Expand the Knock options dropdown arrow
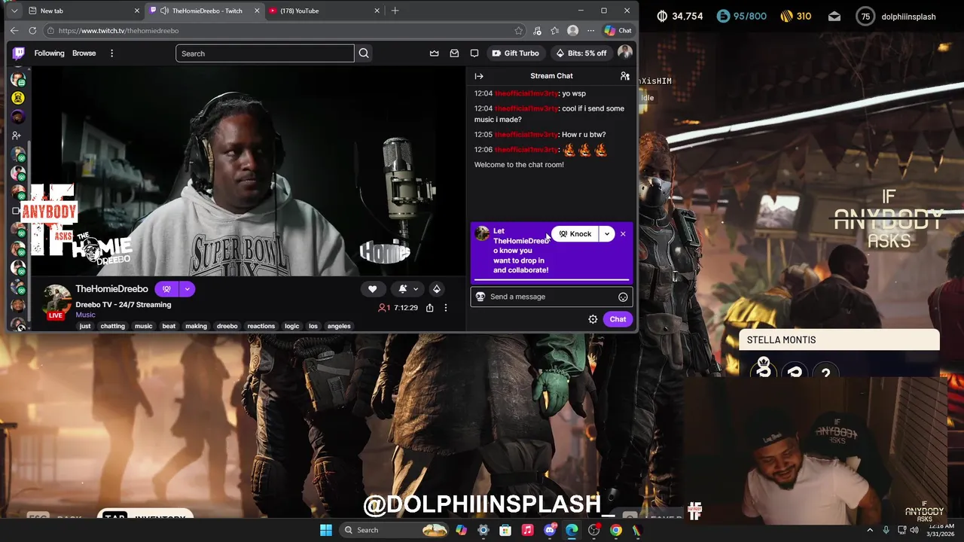This screenshot has height=542, width=964. pos(606,234)
